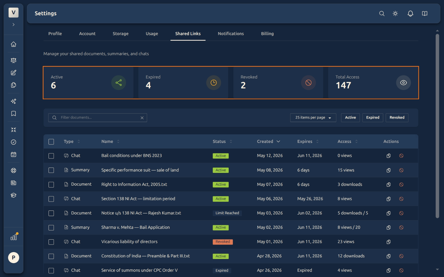Screen dimensions: 444x277
Task: Sort table by Type column
Action: point(72,142)
